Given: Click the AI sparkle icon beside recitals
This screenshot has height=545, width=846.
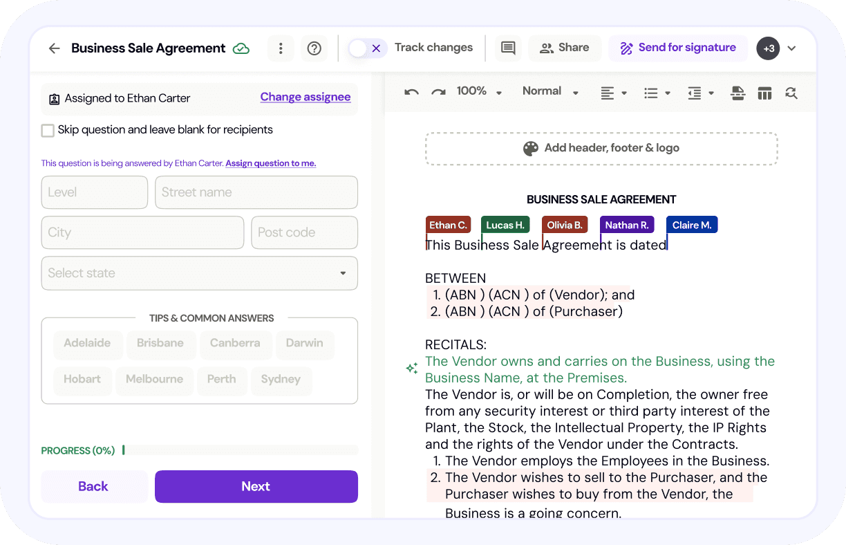Looking at the screenshot, I should point(412,369).
